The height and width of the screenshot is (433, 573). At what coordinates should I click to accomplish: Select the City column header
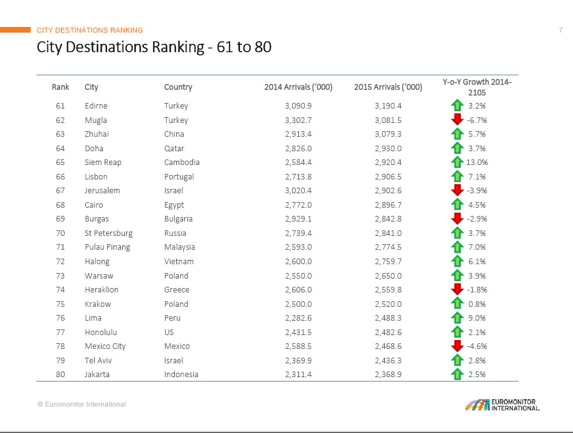[92, 87]
